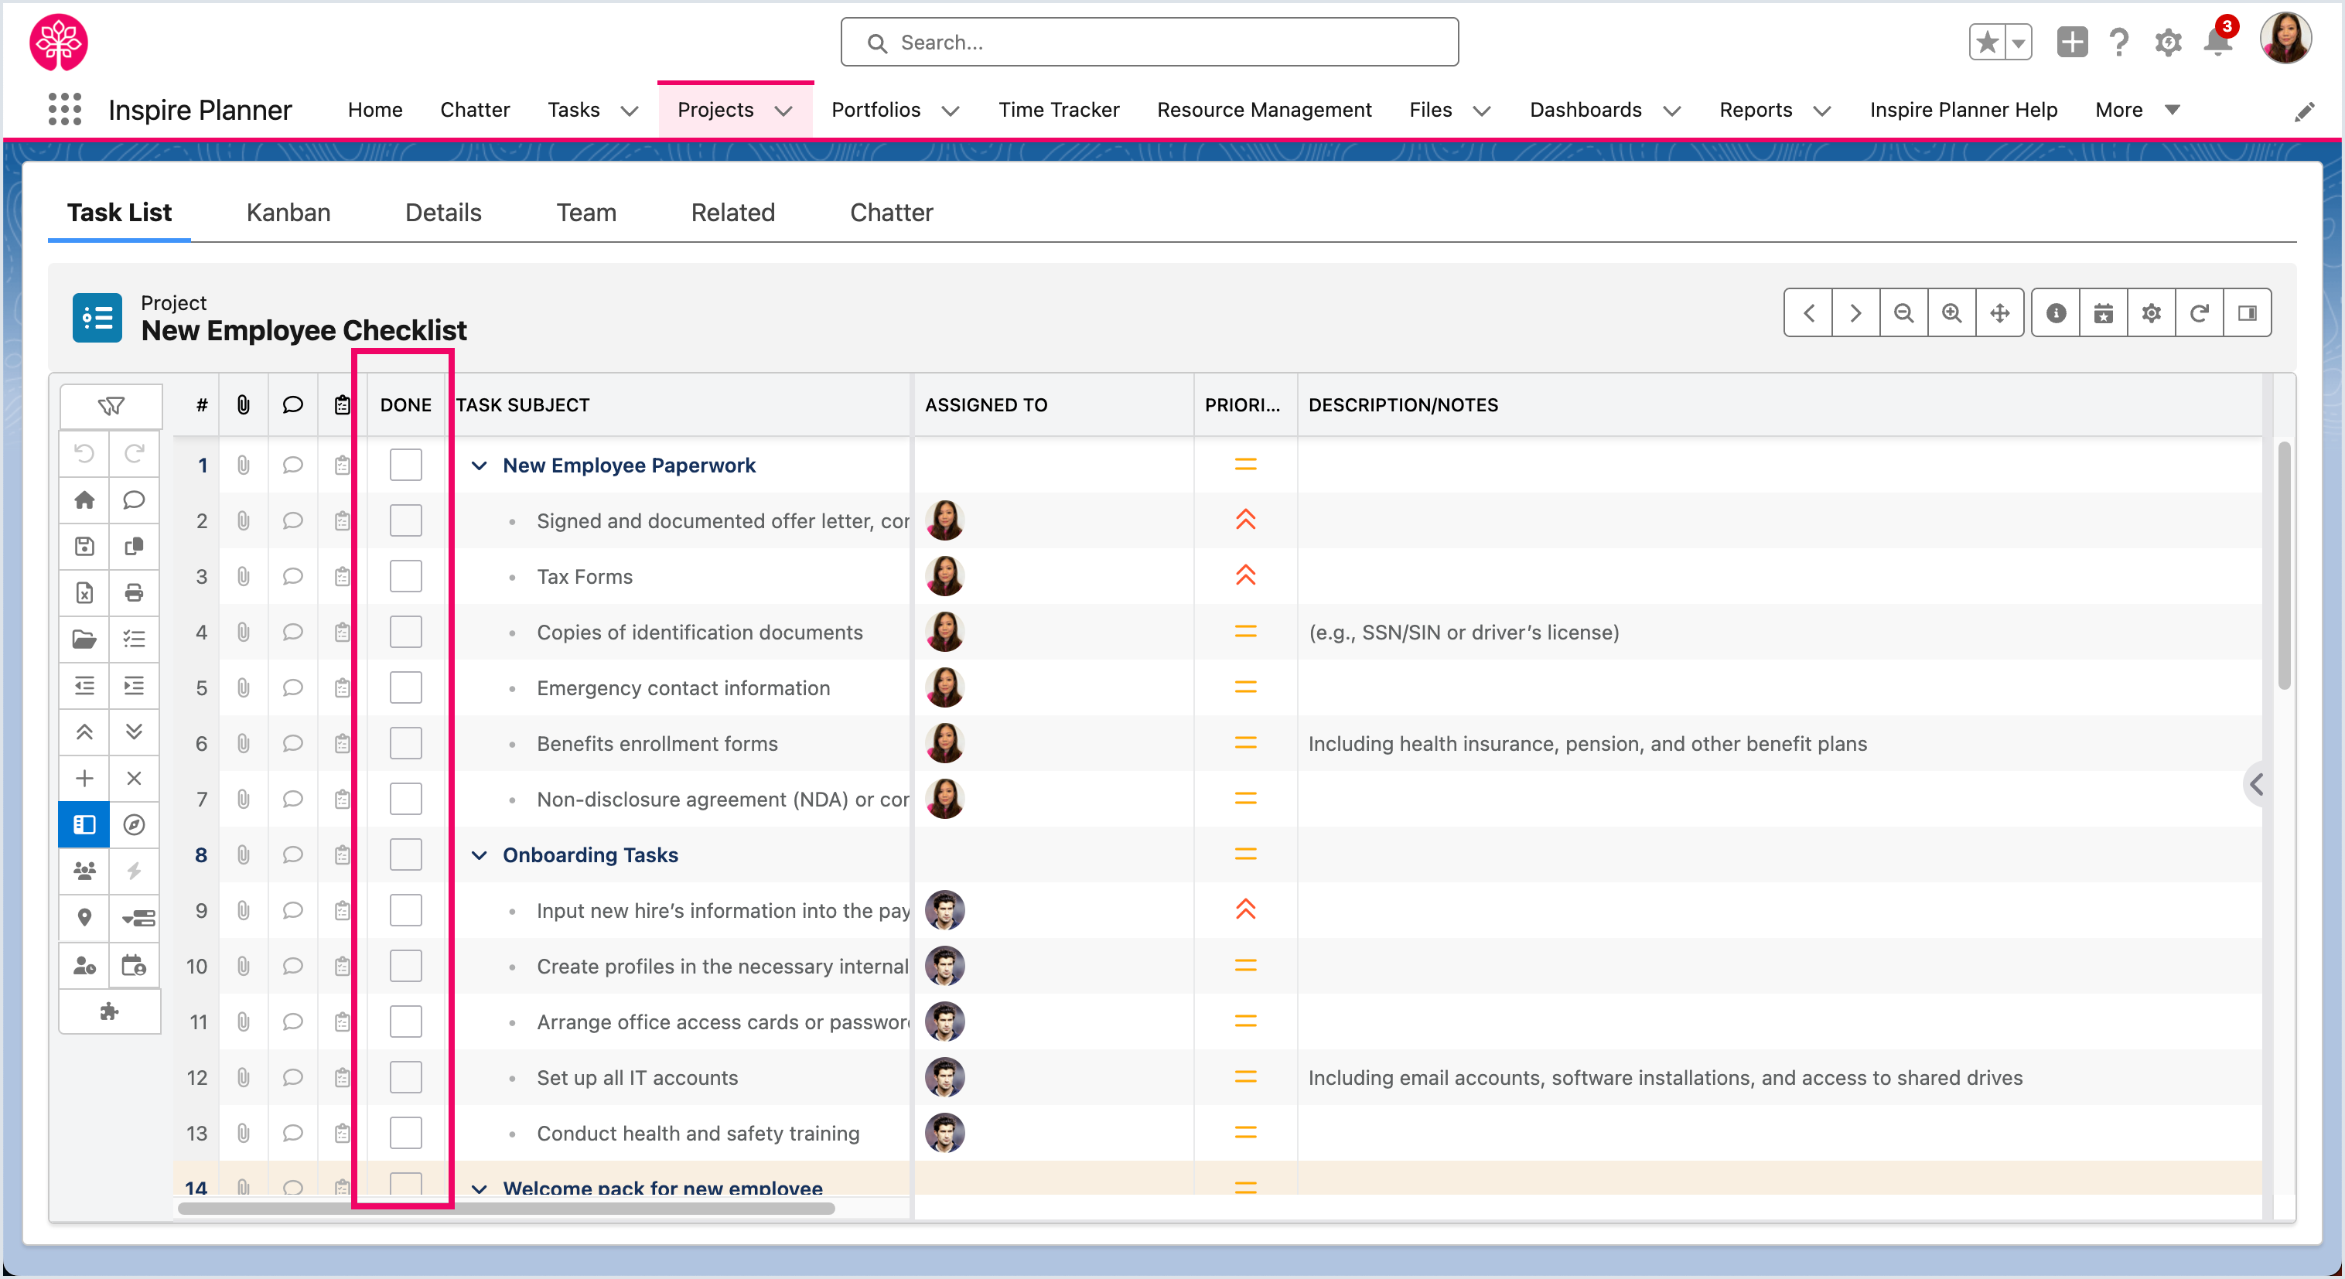Click the vertical scrollbar of task grid
2345x1279 pixels.
tap(2284, 564)
